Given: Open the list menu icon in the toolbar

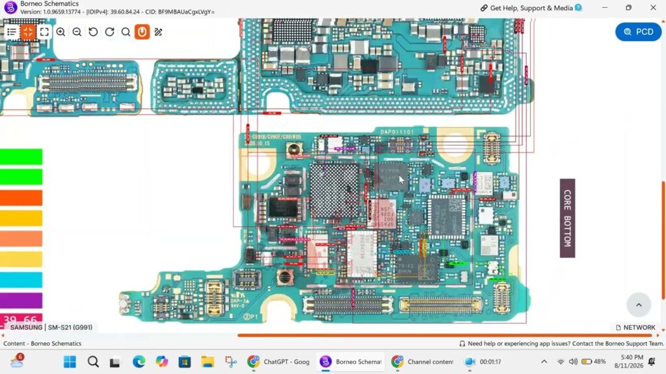Looking at the screenshot, I should pos(12,32).
